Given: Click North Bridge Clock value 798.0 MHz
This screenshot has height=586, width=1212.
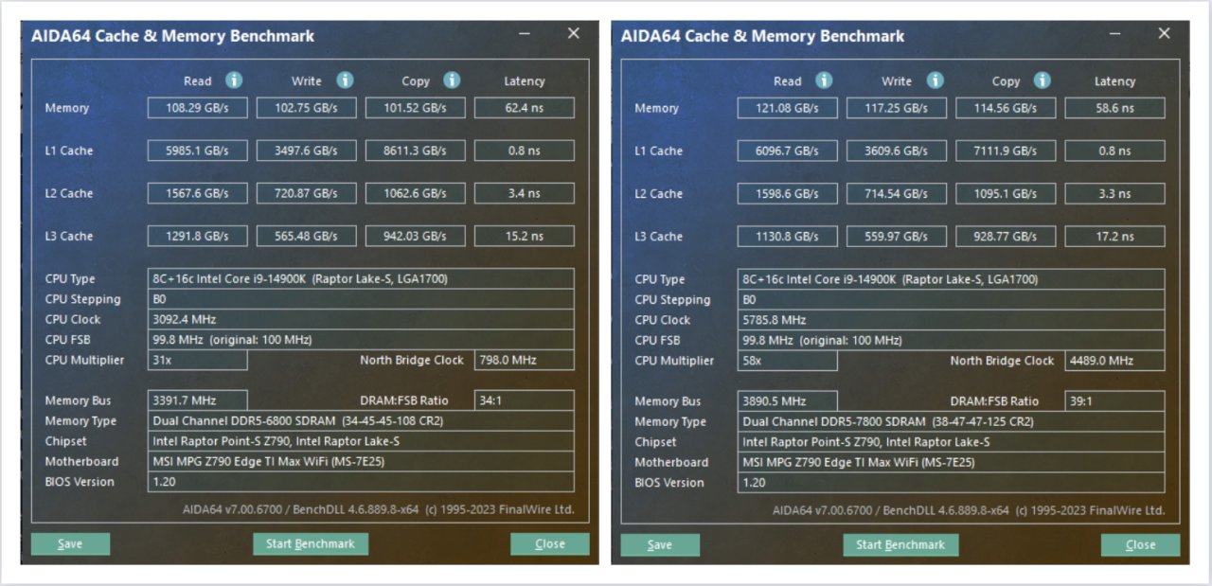Looking at the screenshot, I should tap(524, 360).
